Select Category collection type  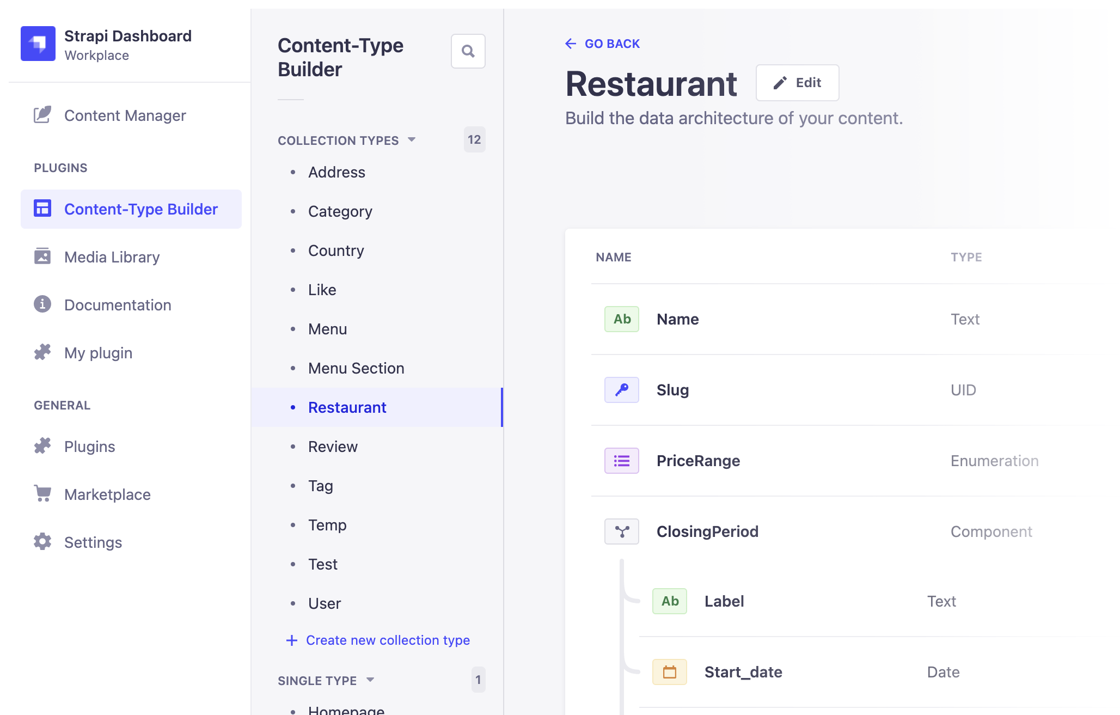pos(377,211)
